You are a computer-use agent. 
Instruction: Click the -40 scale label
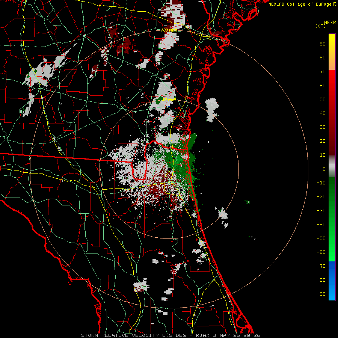coord(321,225)
